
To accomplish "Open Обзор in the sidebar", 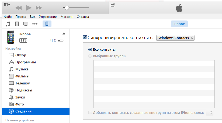I will 21,55.
